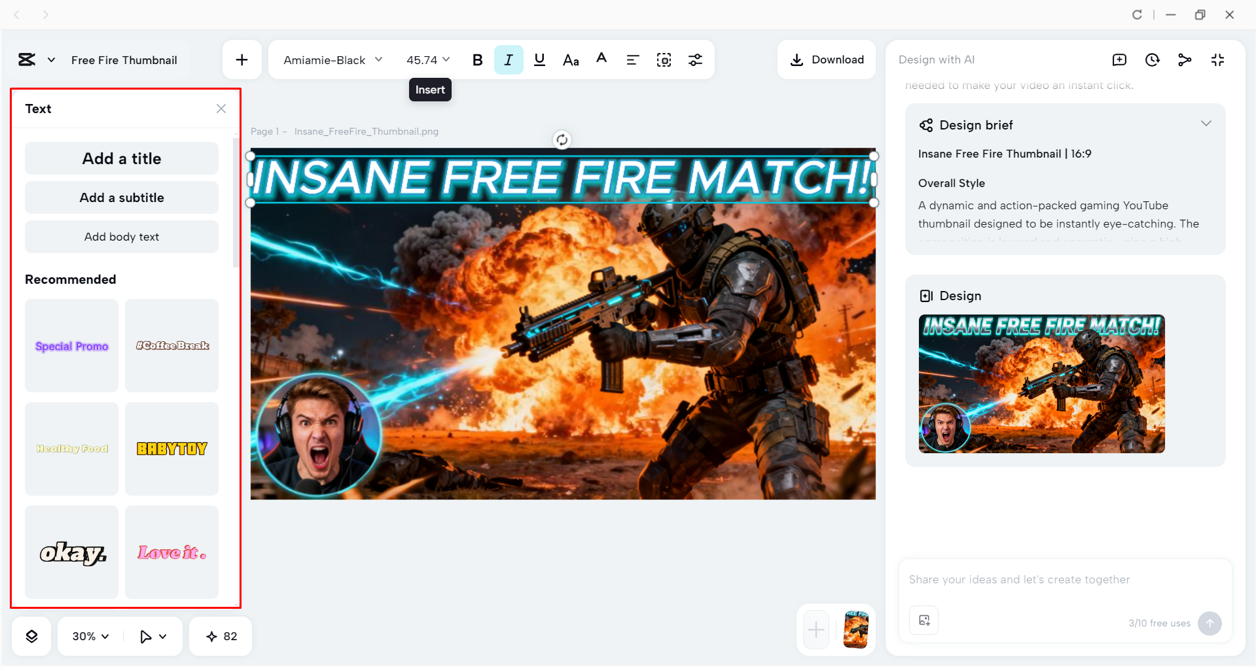Toggle underline formatting
1256x667 pixels.
(539, 60)
